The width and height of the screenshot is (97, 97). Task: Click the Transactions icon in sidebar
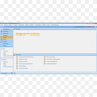tap(2, 44)
